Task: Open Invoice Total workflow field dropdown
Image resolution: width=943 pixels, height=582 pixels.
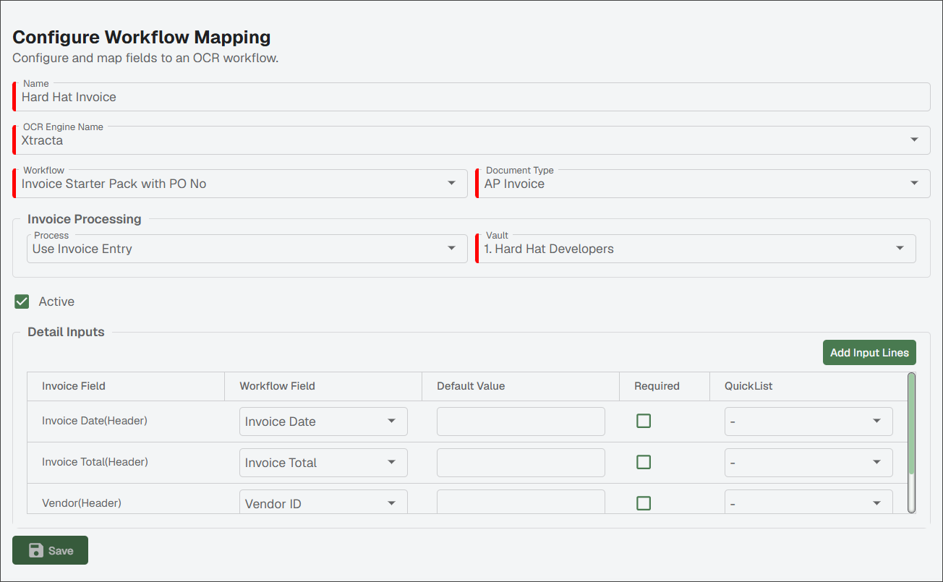Action: coord(323,463)
